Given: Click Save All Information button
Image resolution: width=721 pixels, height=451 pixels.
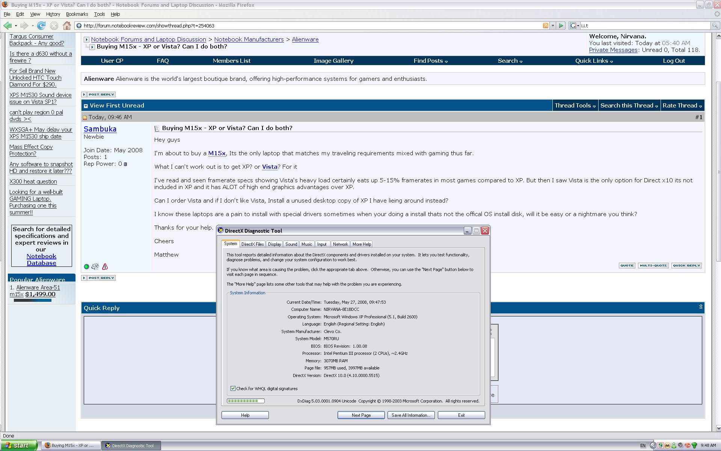Looking at the screenshot, I should pyautogui.click(x=411, y=415).
